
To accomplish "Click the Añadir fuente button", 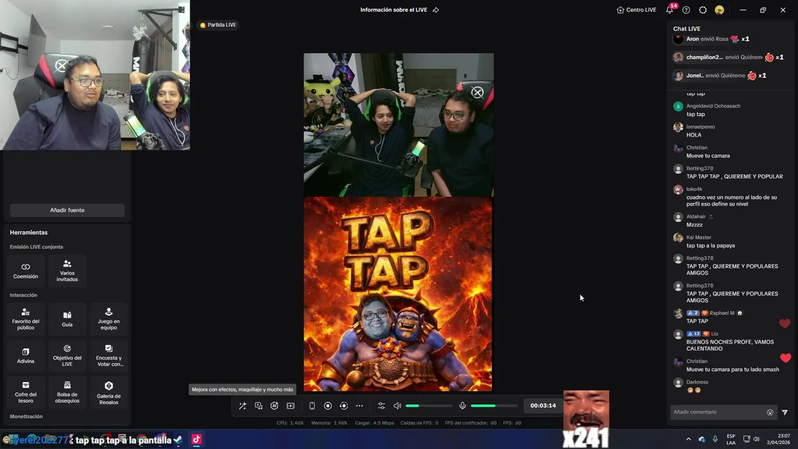I will click(67, 210).
